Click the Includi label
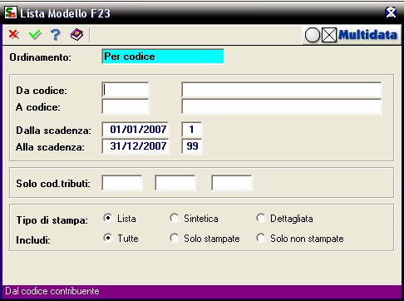 pos(33,240)
